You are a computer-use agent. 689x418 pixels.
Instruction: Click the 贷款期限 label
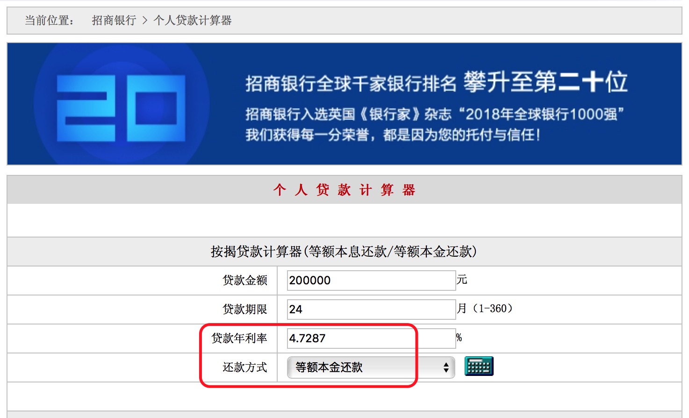tap(245, 310)
